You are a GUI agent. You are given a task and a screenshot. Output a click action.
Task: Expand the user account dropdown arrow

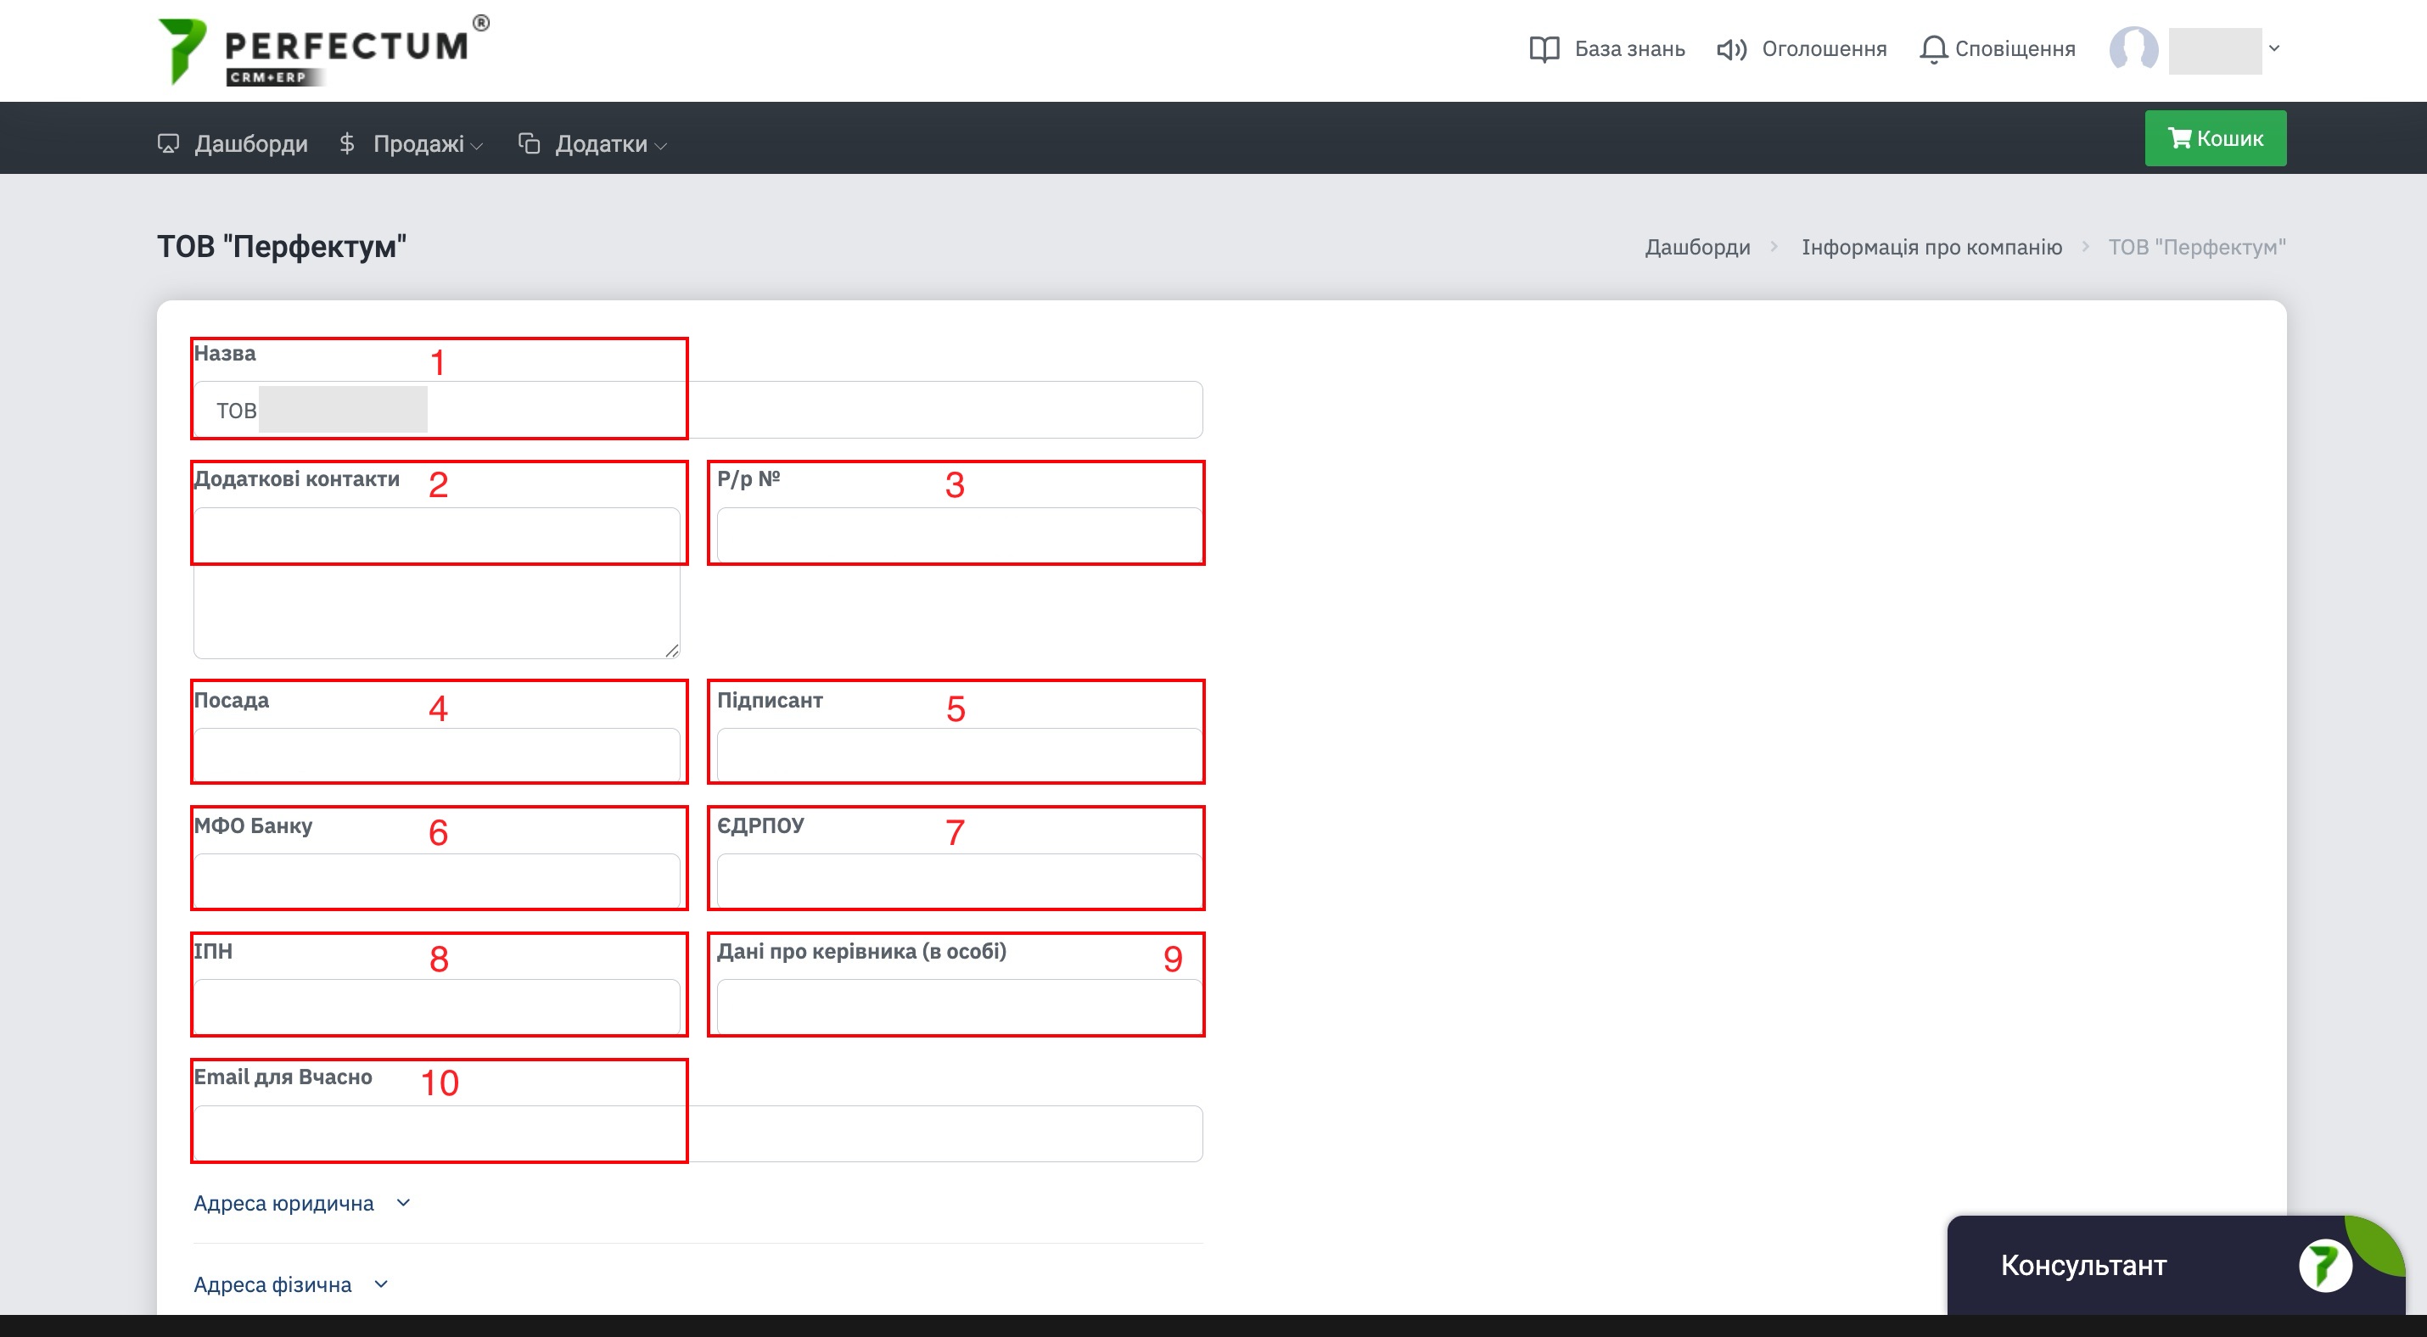[x=2274, y=48]
